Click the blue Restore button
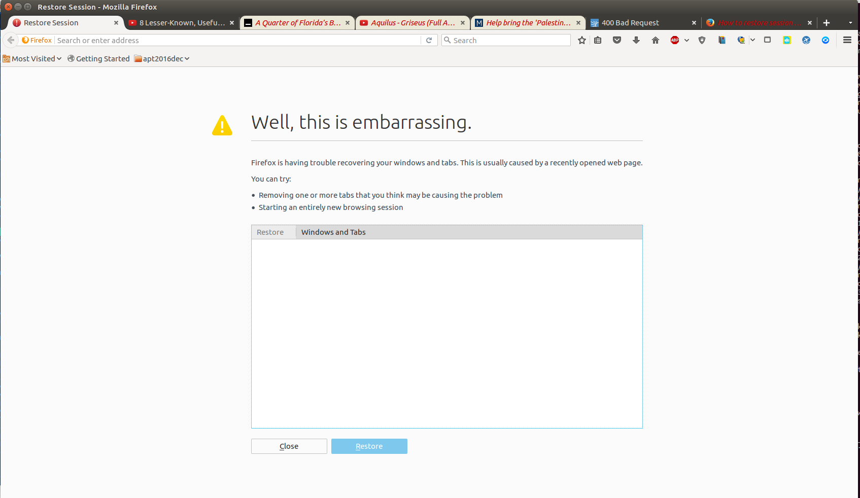 point(369,446)
